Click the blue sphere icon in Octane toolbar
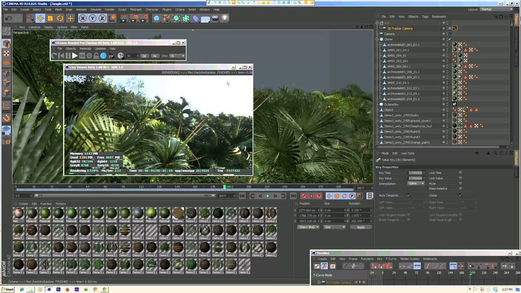521x293 pixels. tap(103, 56)
